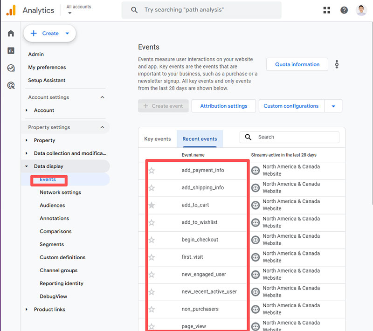Open the user profile avatar
This screenshot has height=331, width=373.
coord(361,10)
